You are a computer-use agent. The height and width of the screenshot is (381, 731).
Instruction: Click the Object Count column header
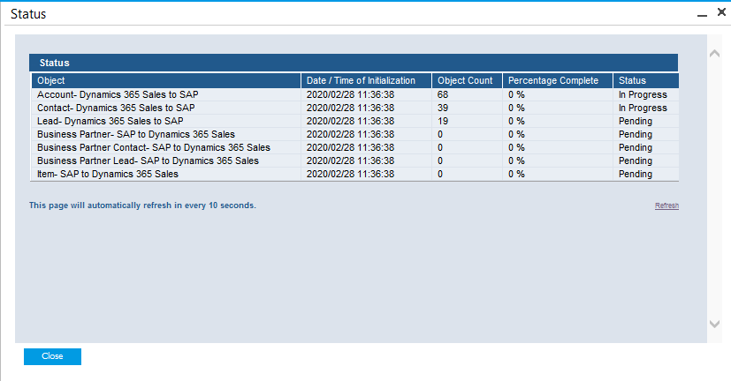[x=465, y=80]
